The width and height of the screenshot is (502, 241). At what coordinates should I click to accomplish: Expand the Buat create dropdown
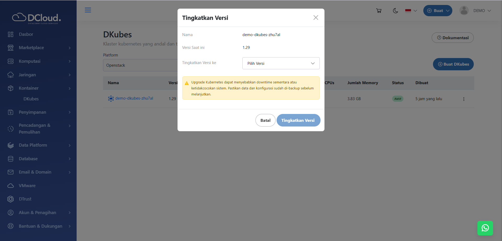pyautogui.click(x=438, y=11)
